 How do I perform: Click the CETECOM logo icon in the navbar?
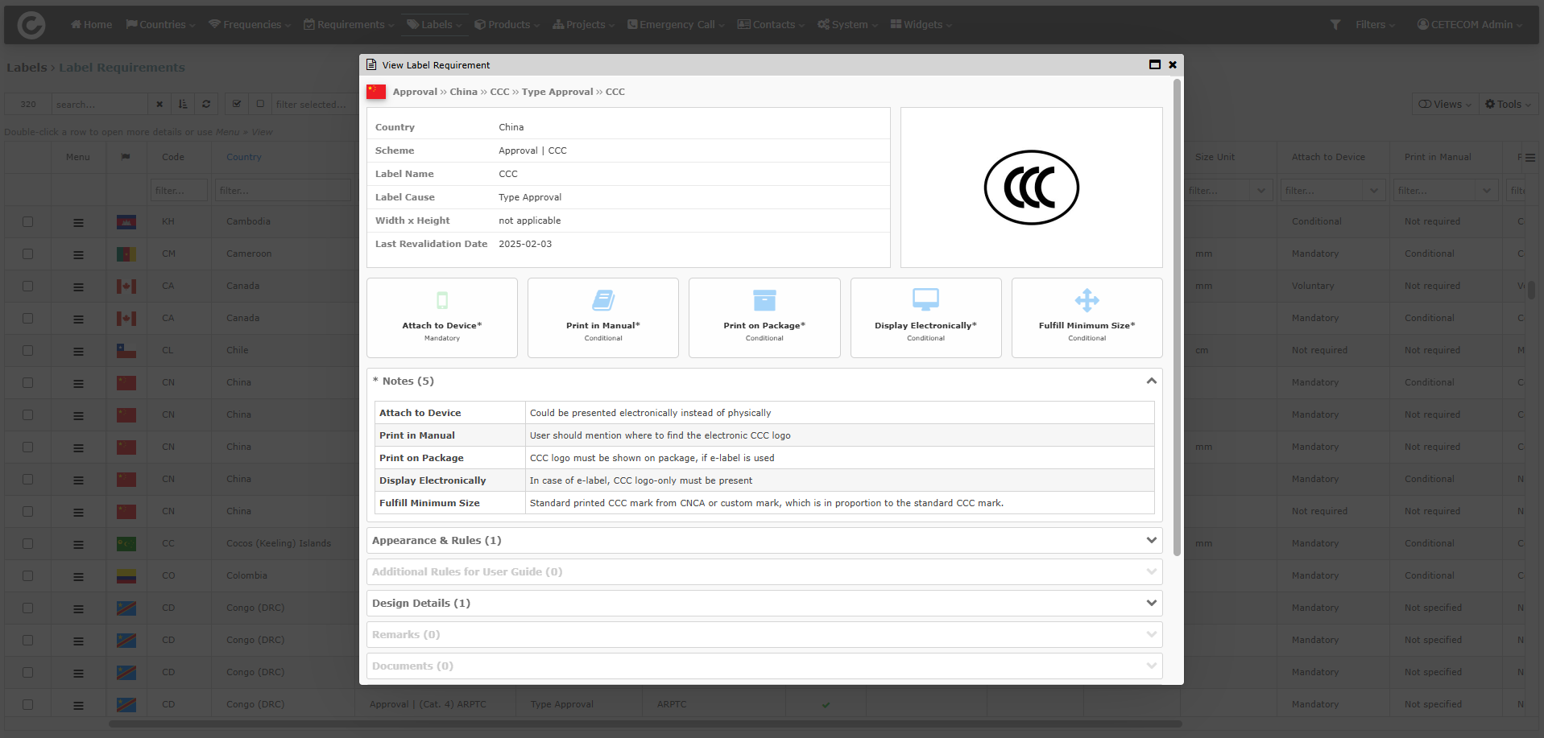pyautogui.click(x=31, y=25)
